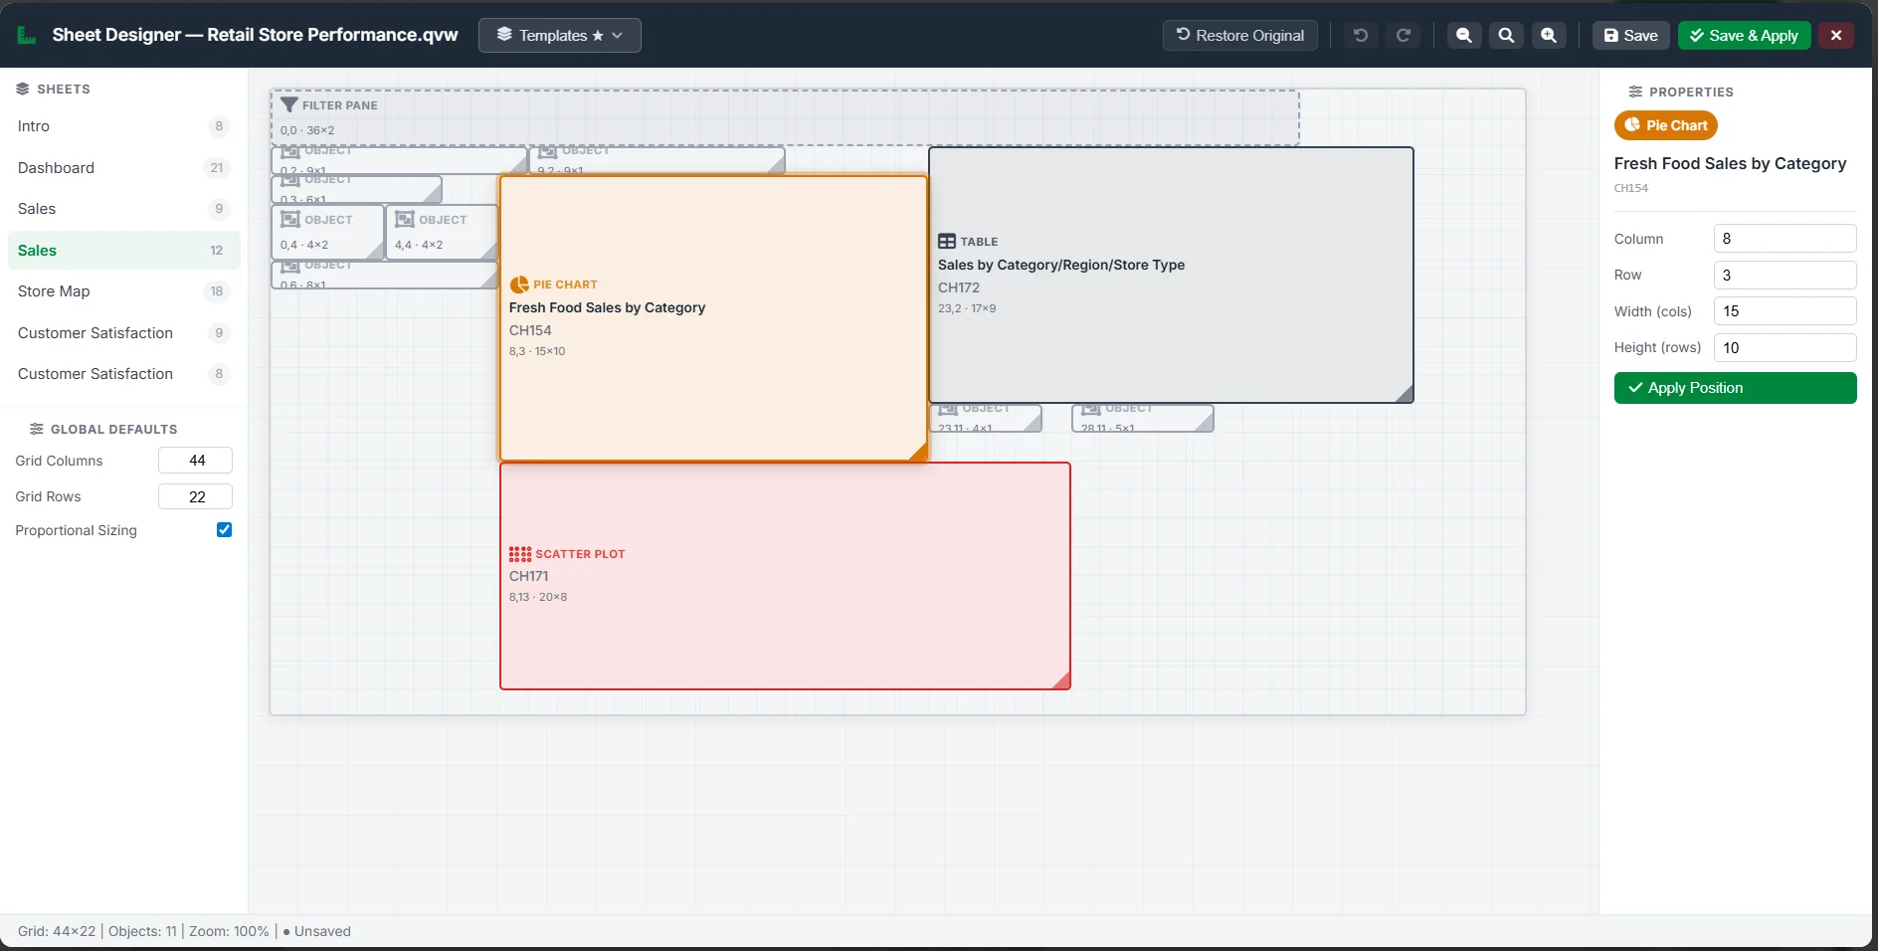Click the orange Pie Chart type badge
The width and height of the screenshot is (1878, 951).
tap(1665, 125)
